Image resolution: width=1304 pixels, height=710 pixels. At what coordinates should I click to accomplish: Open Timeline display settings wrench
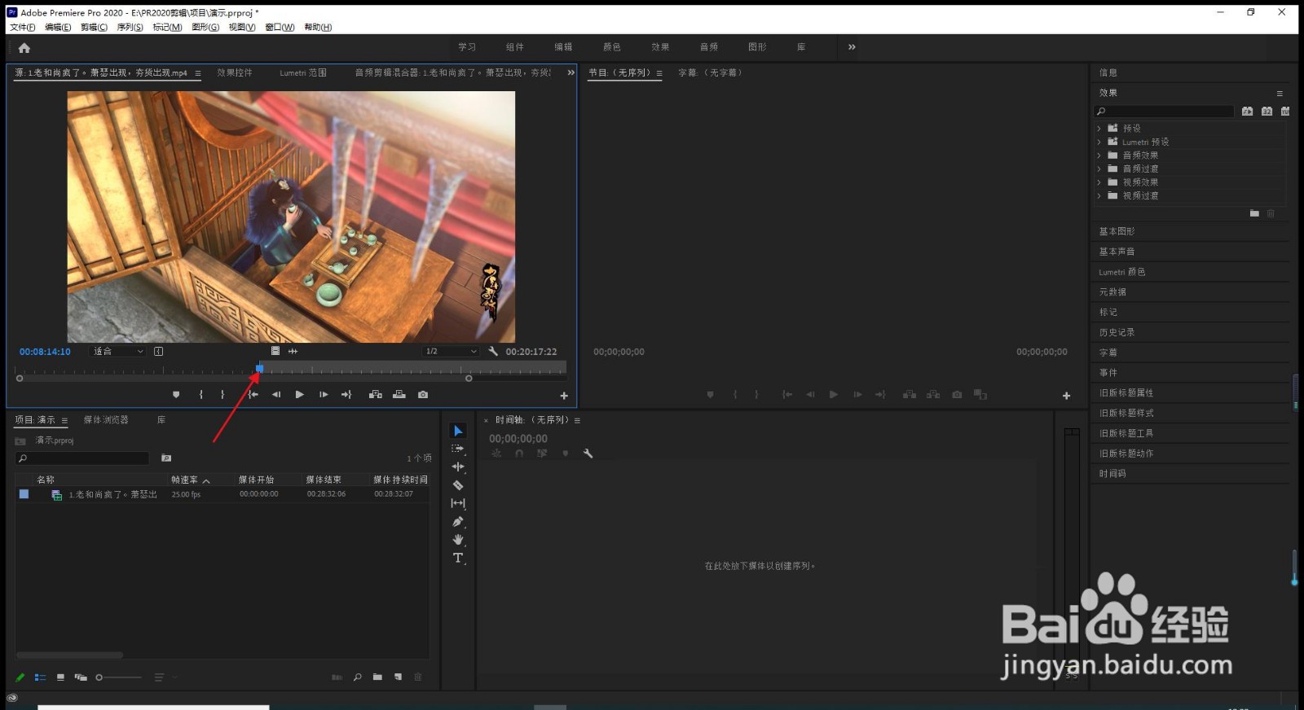click(588, 454)
